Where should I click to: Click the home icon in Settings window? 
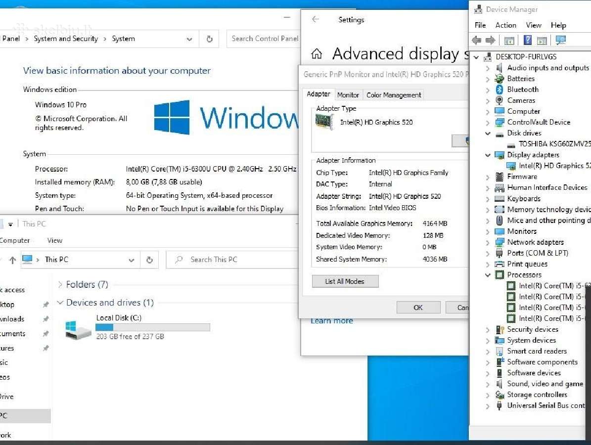click(317, 54)
